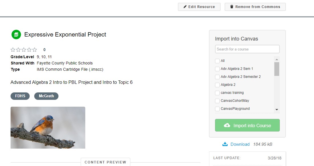Click the course list scrollbar thumb
The image size is (314, 166).
pos(277,69)
